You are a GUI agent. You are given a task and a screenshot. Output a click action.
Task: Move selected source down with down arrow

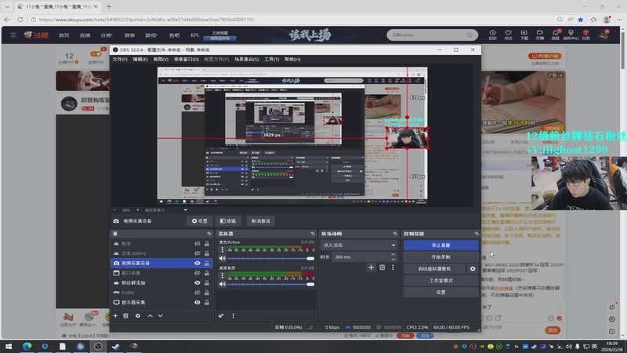[161, 316]
